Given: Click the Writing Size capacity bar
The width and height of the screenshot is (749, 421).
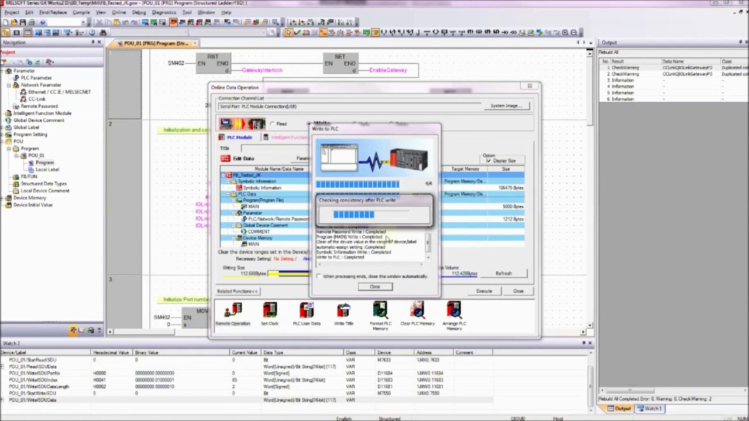Looking at the screenshot, I should click(x=288, y=274).
